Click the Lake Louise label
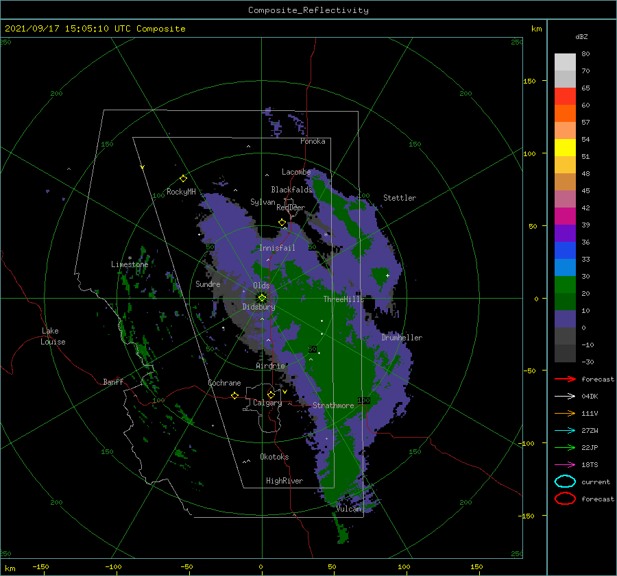 click(x=53, y=336)
